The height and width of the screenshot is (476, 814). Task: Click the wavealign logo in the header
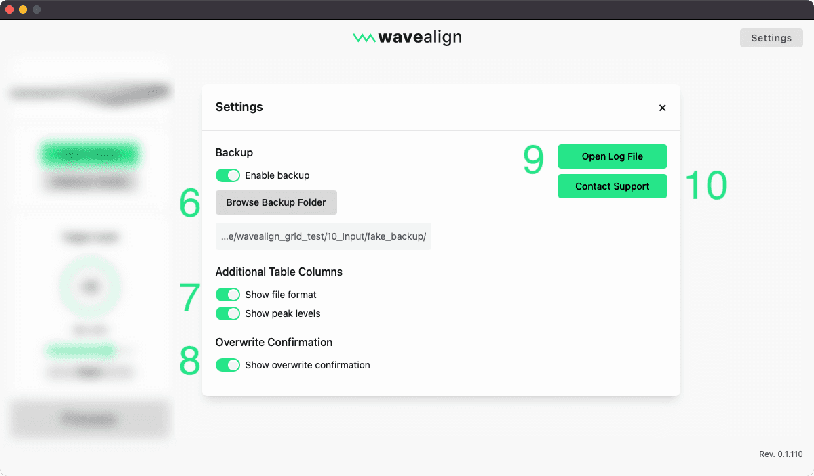[x=407, y=38]
